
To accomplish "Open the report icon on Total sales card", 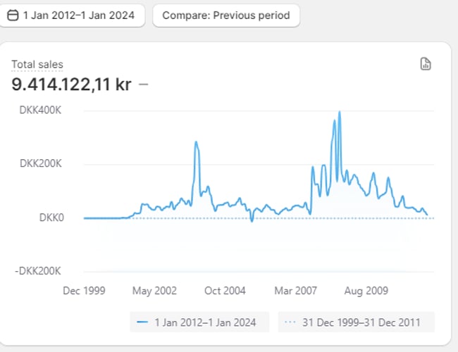I will [x=425, y=65].
